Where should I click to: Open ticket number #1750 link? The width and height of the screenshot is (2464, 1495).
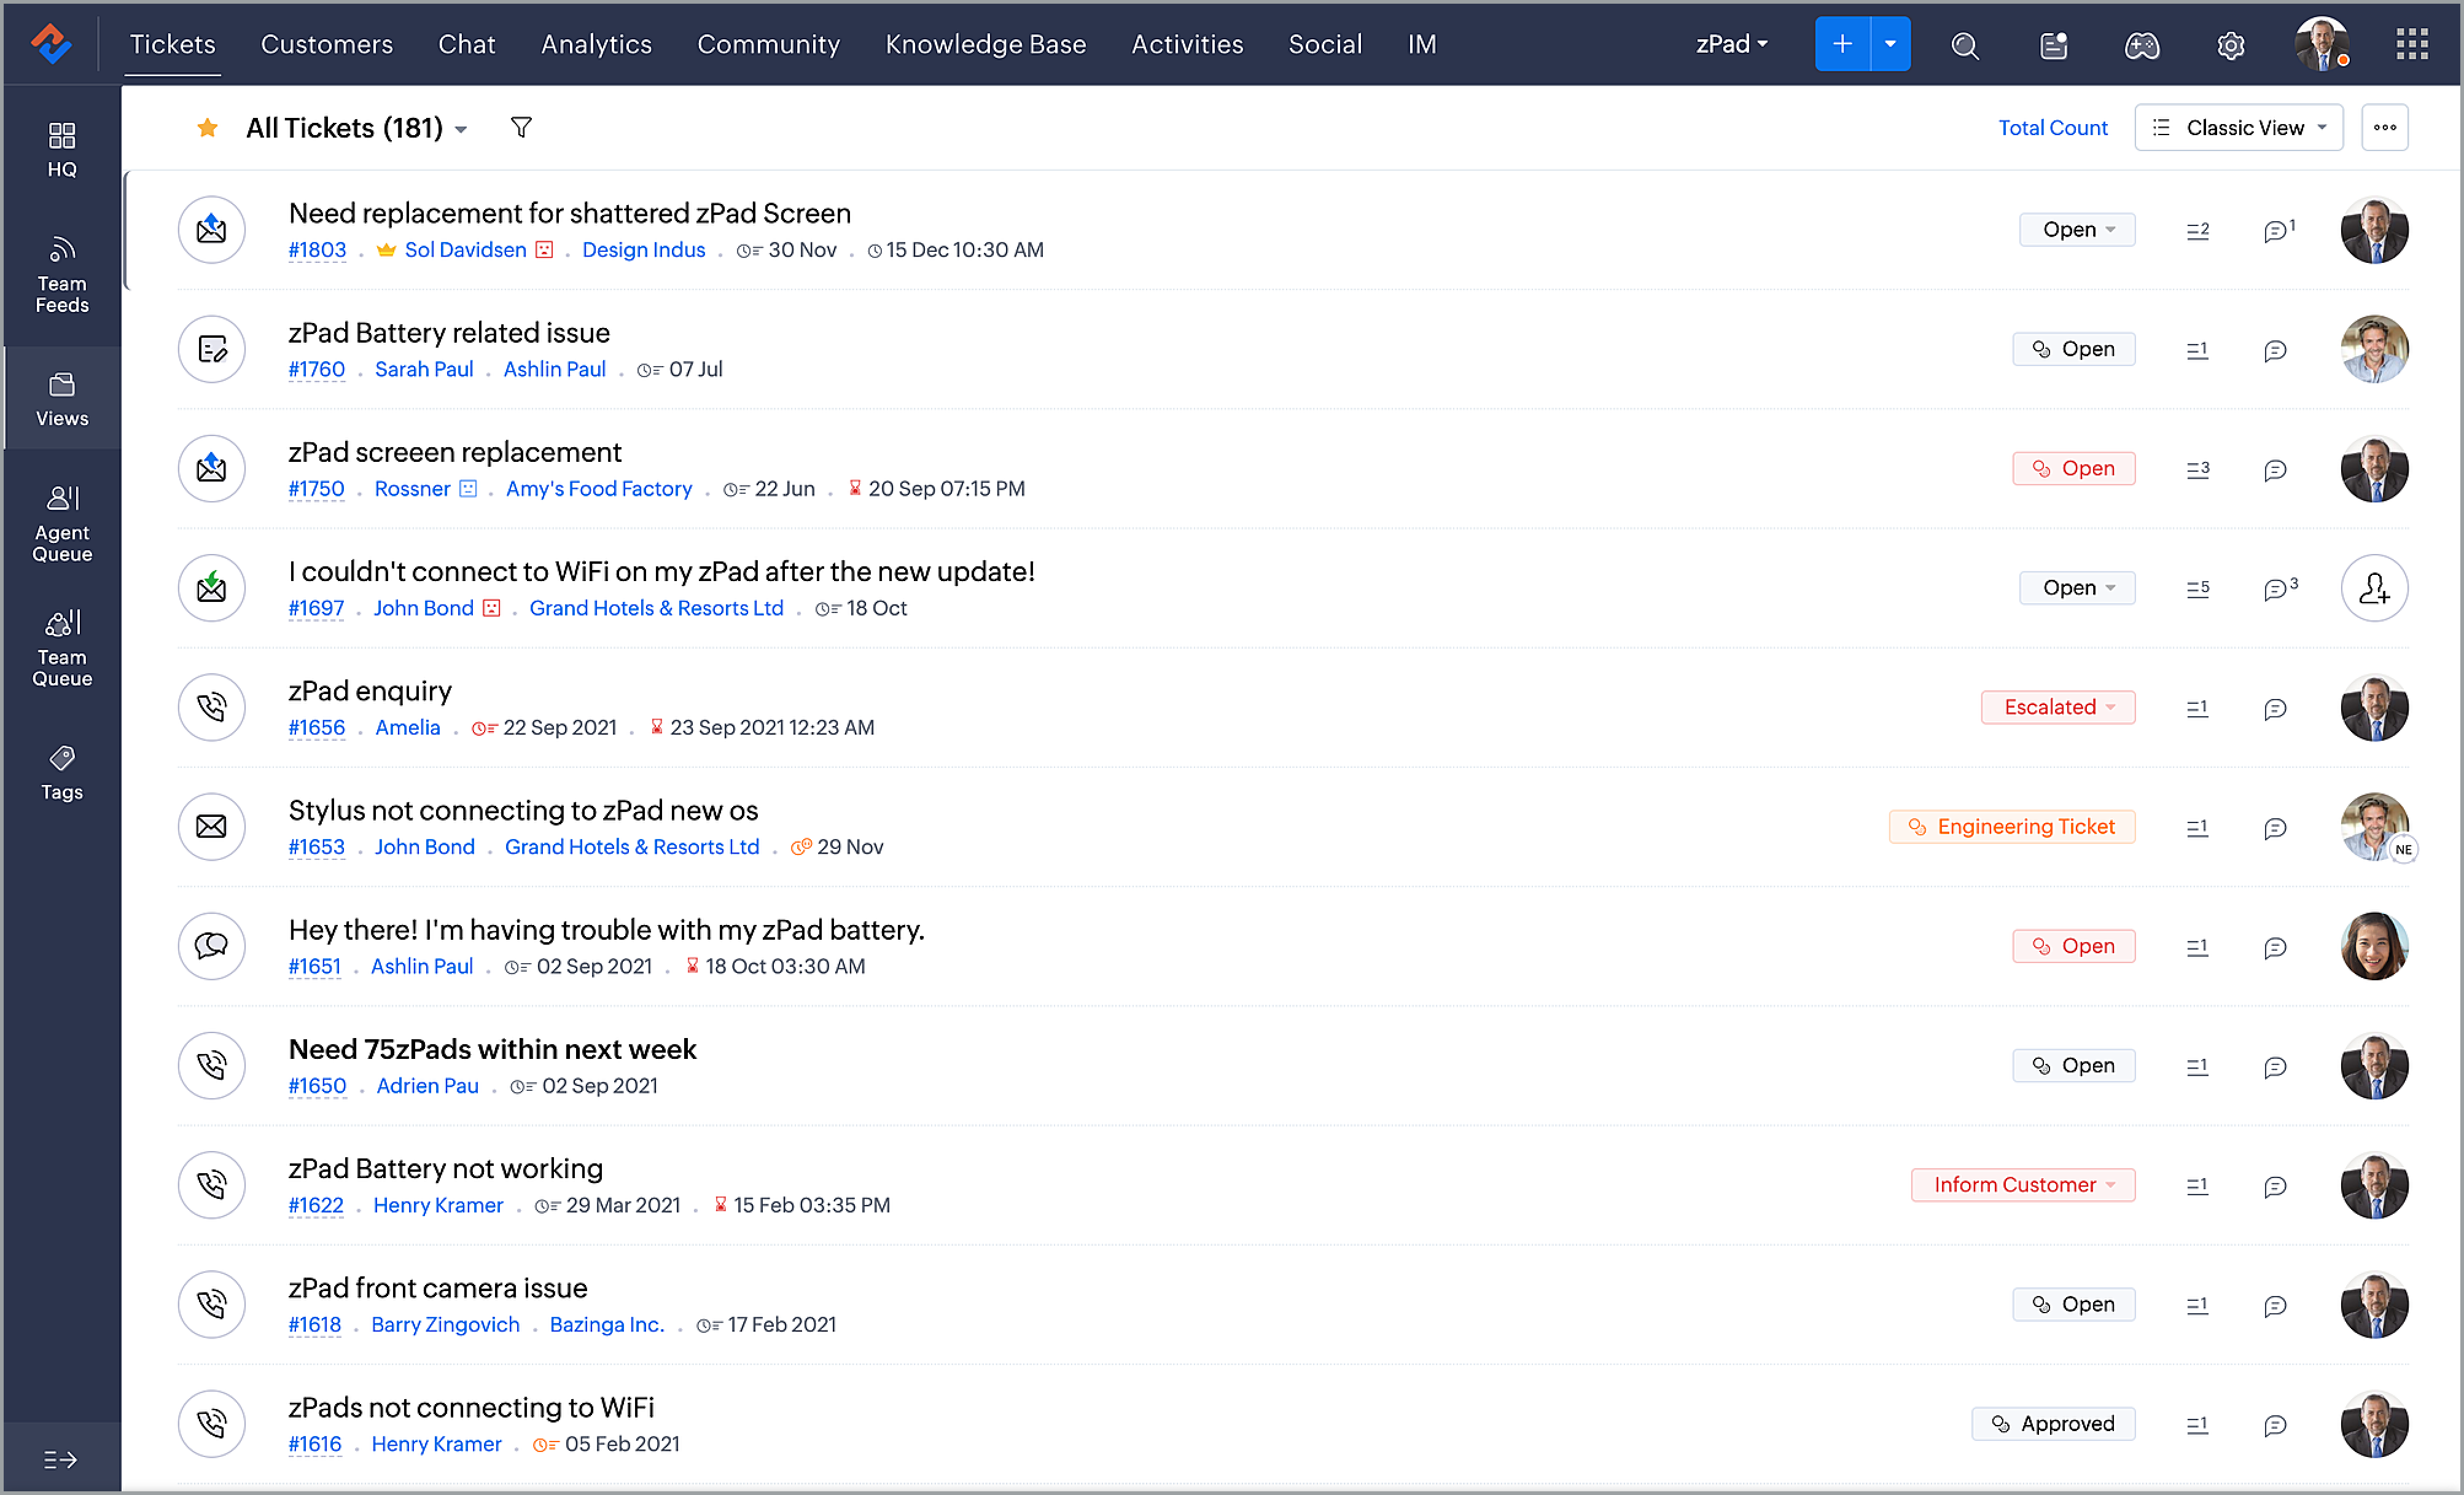coord(316,489)
